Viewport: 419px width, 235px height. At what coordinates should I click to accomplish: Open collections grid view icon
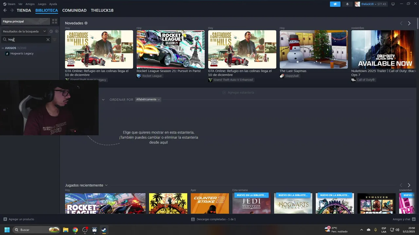coord(55,21)
